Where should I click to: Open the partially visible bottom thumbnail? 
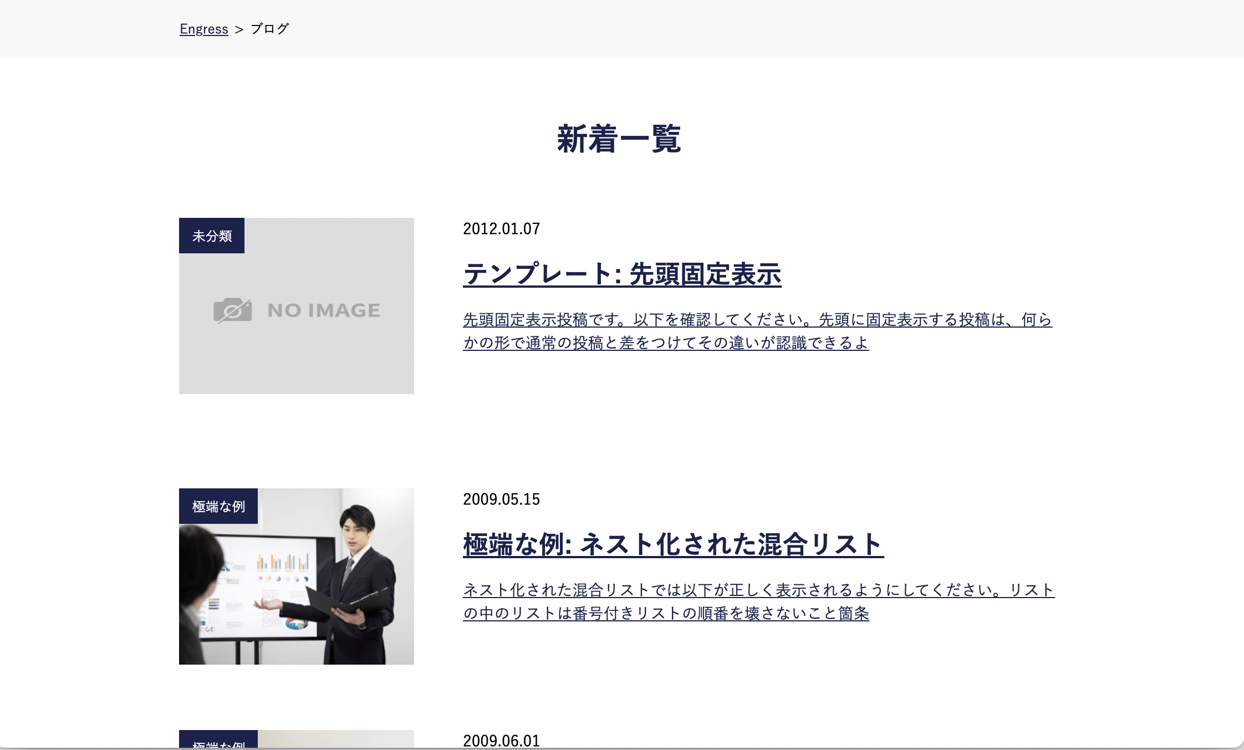(x=335, y=739)
